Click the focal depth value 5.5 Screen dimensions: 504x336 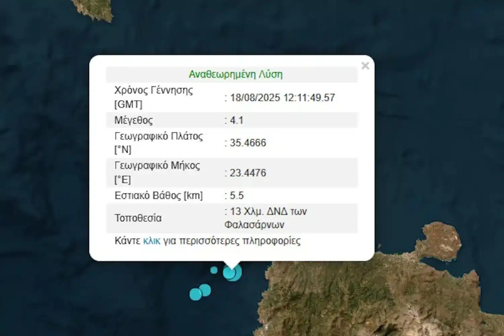point(237,196)
